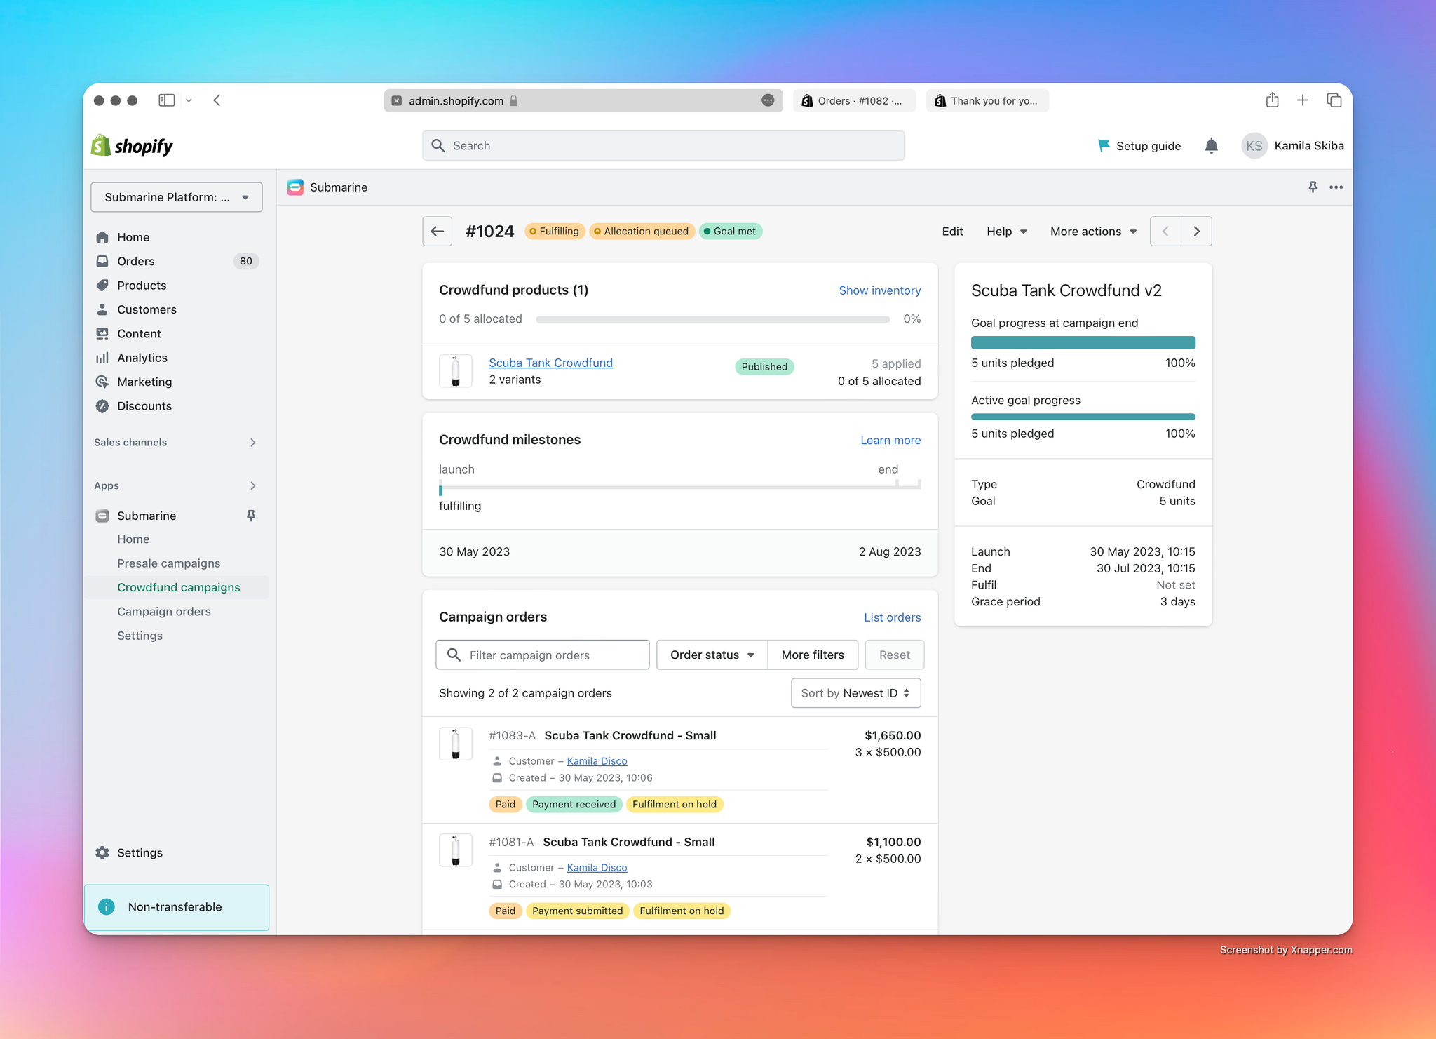This screenshot has height=1039, width=1436.
Task: Click the Discounts icon in left navigation
Action: click(x=102, y=404)
